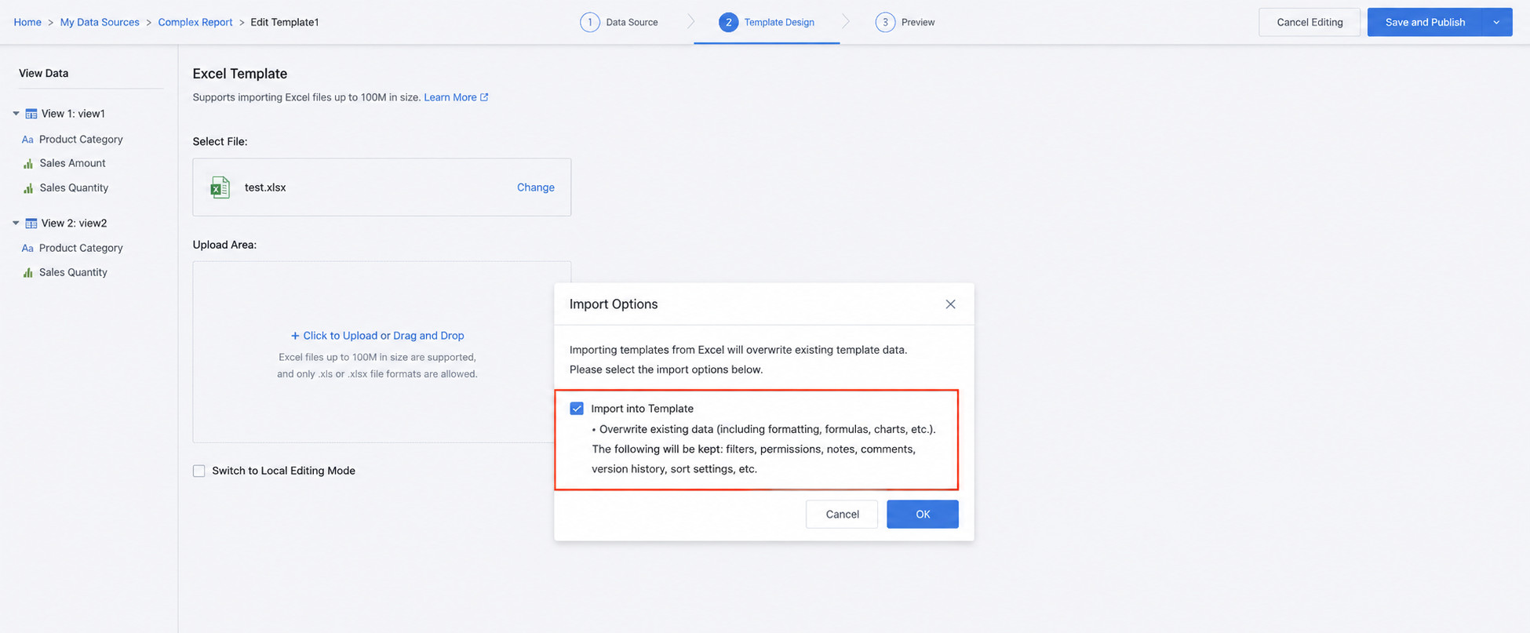Image resolution: width=1530 pixels, height=633 pixels.
Task: Enable Switch to Local Editing Mode
Action: point(199,471)
